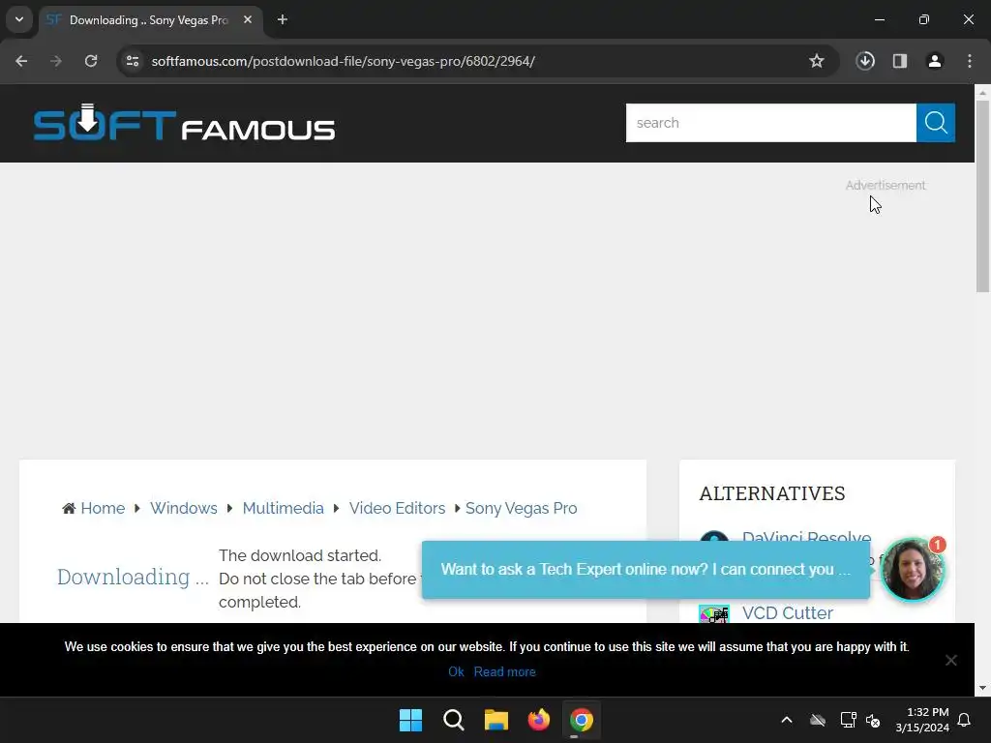Click the Home breadcrumb house icon

point(69,508)
